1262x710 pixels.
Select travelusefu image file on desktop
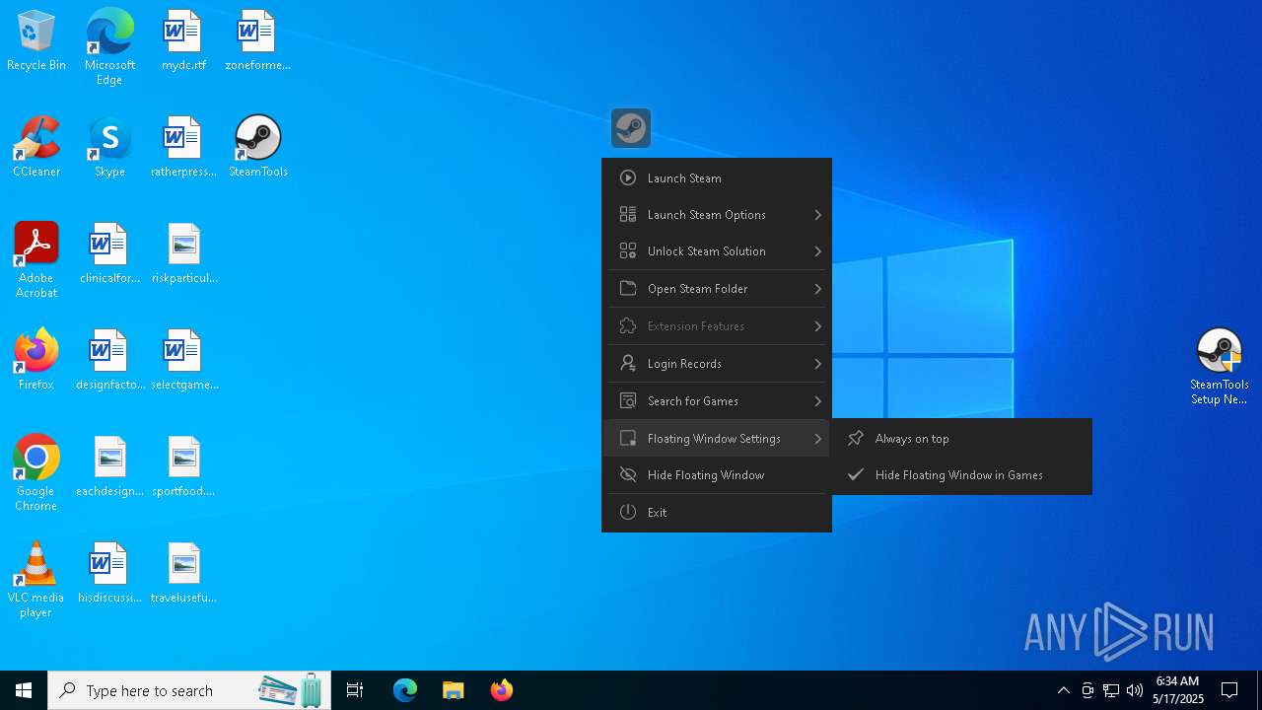[184, 573]
